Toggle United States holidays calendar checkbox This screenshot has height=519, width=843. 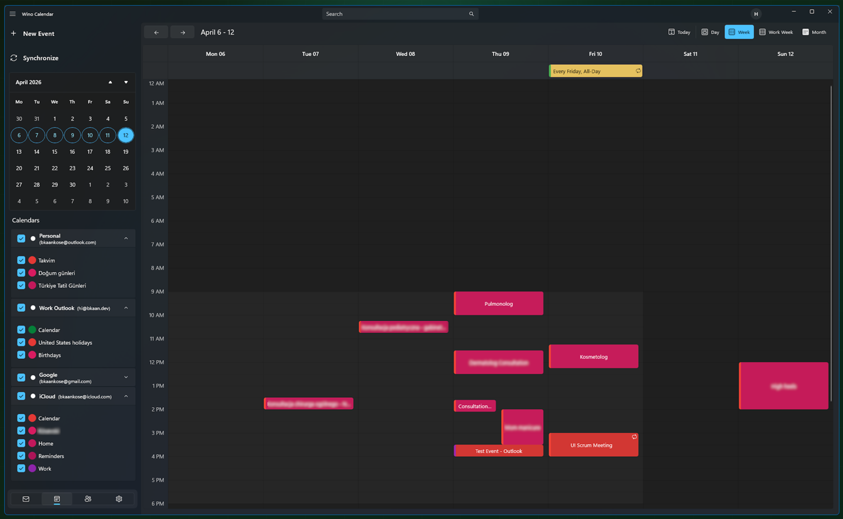click(21, 342)
